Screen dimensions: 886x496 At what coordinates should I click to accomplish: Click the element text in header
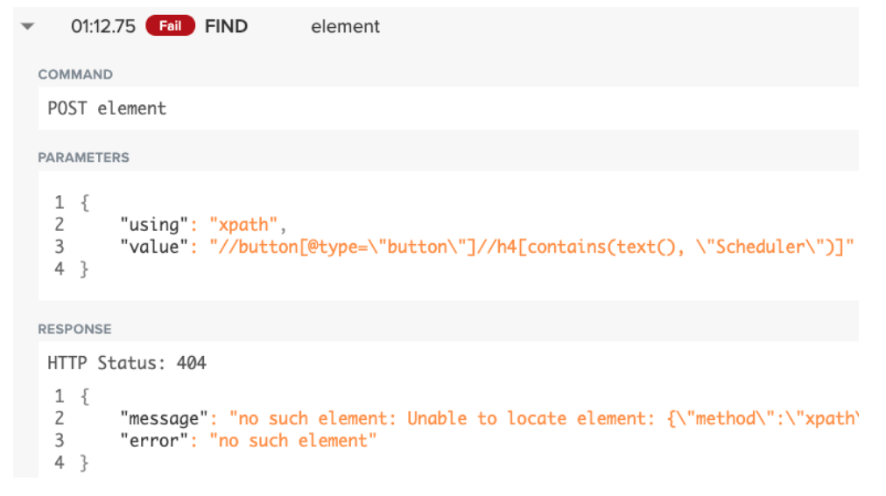[x=345, y=26]
